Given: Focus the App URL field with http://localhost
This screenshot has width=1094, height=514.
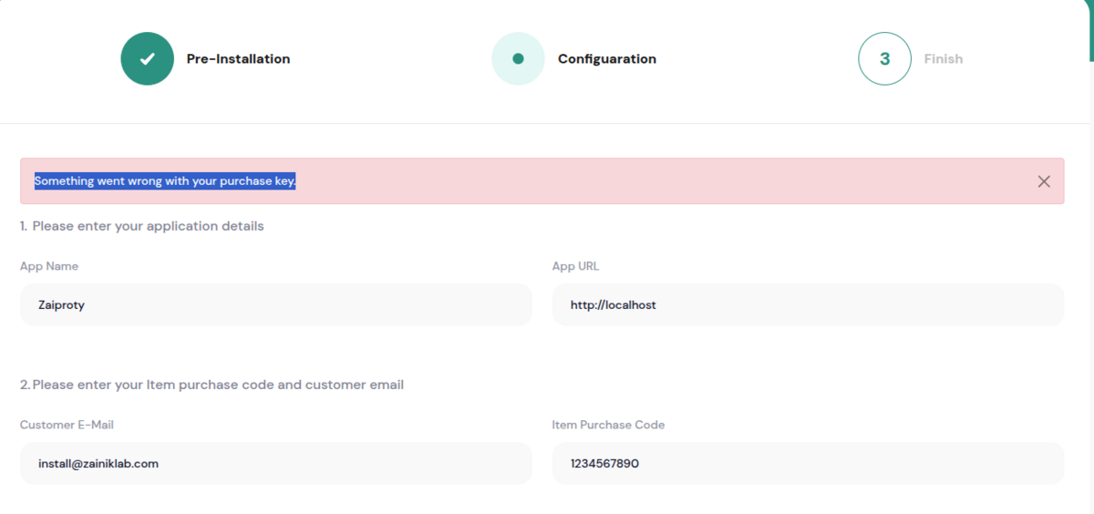Looking at the screenshot, I should [808, 304].
